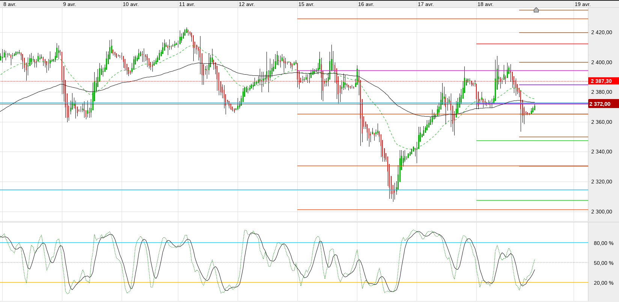Viewport: 619px width, 302px height.
Task: Click the 9 avr. date label
Action: tap(69, 4)
